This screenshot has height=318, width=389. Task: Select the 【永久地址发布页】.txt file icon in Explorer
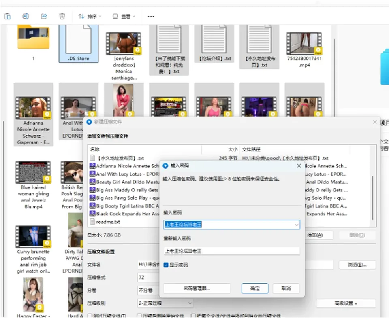(259, 39)
